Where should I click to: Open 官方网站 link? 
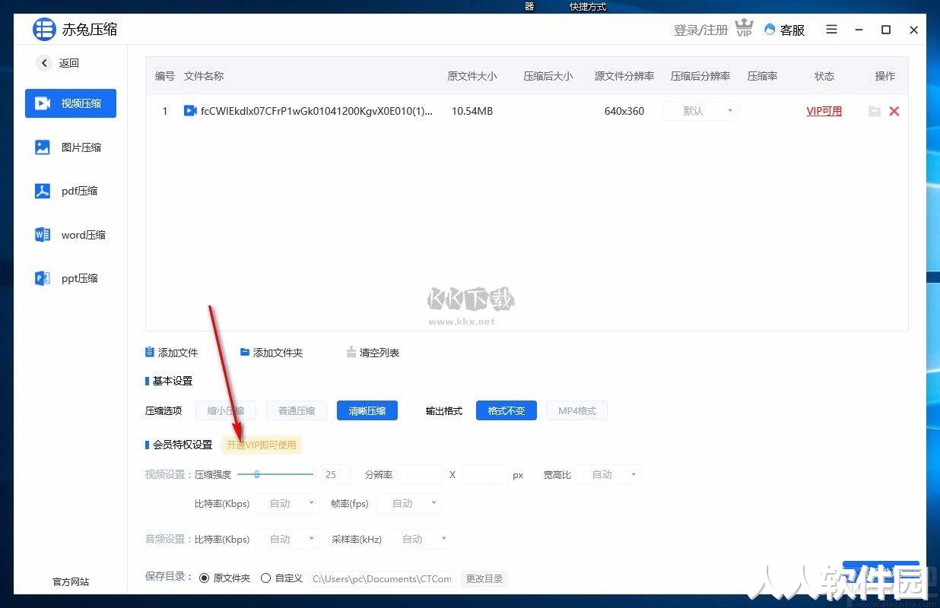[x=71, y=581]
